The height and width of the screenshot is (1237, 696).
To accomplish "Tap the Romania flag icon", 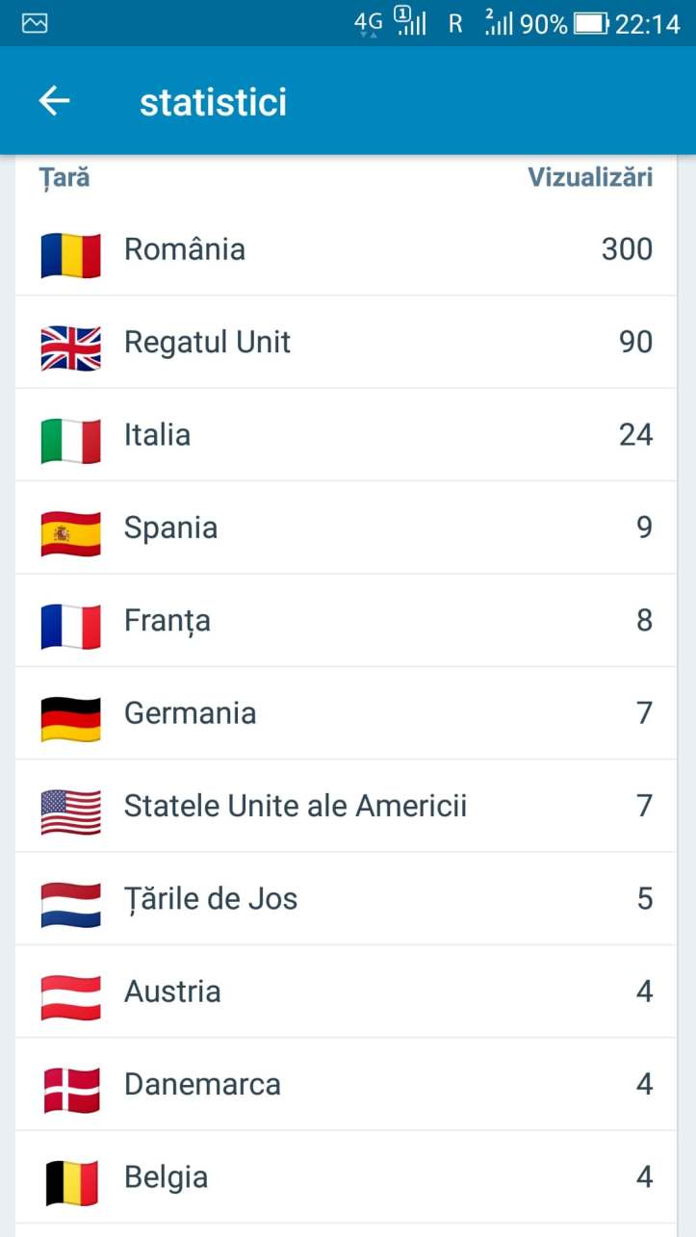I will 71,254.
